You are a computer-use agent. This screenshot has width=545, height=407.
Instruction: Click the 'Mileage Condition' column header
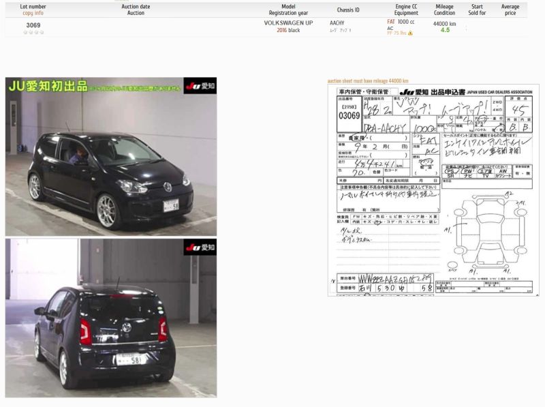[x=444, y=10]
